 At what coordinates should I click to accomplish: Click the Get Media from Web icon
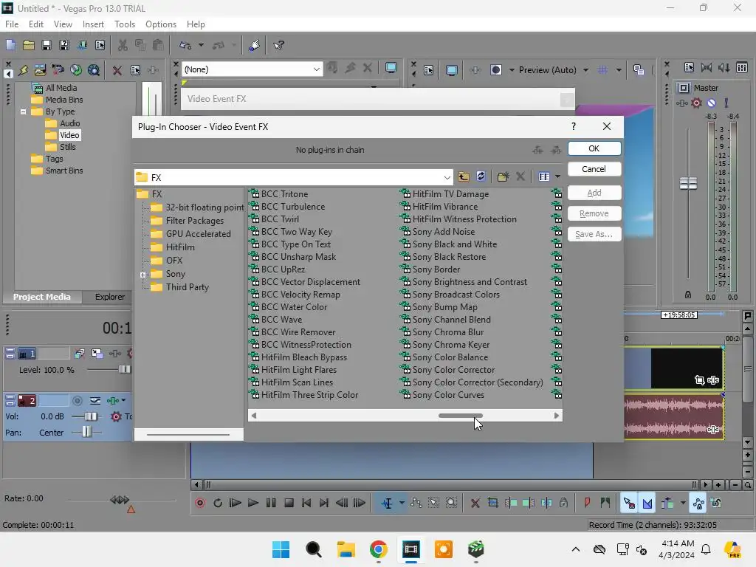(x=94, y=70)
